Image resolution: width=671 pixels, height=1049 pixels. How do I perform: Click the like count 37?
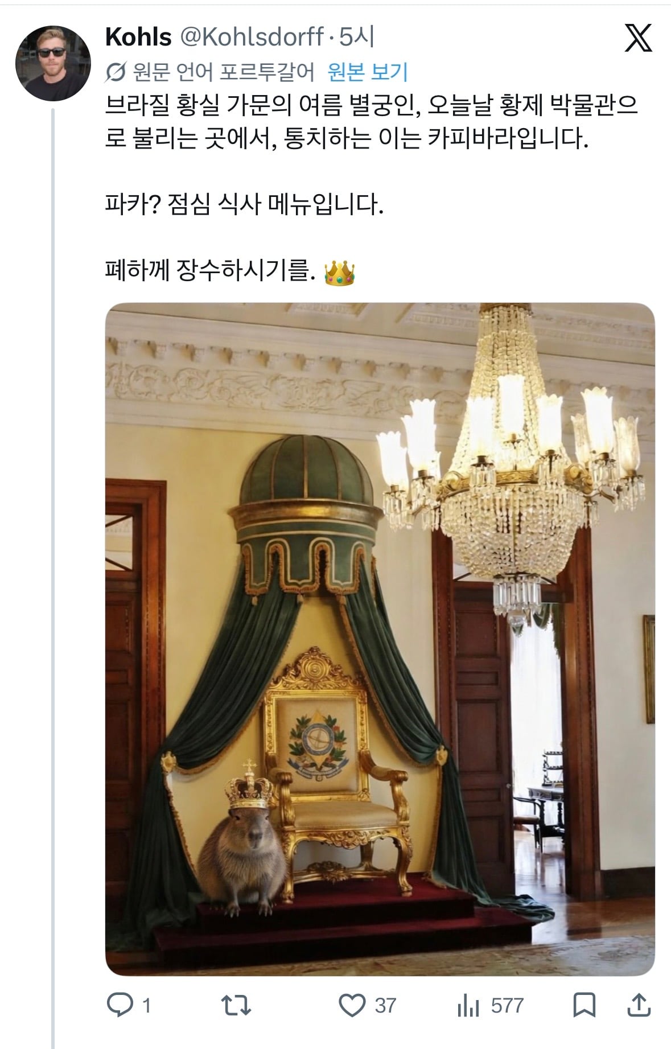[385, 1006]
